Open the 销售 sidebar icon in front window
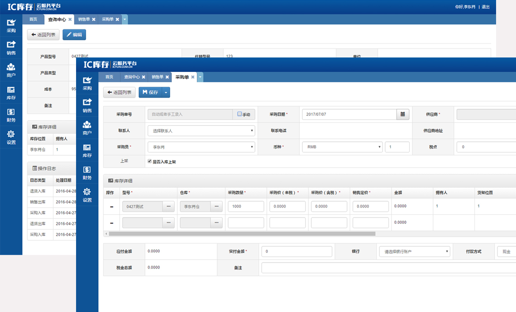The width and height of the screenshot is (516, 312). (87, 105)
